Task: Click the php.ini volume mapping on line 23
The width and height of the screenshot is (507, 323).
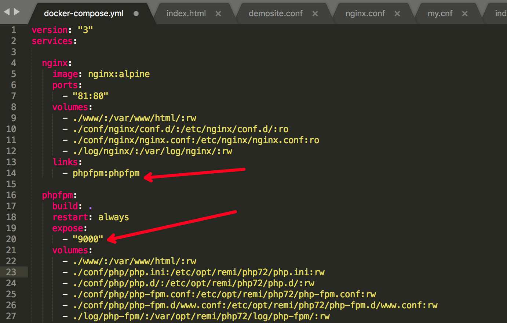Action: 198,272
